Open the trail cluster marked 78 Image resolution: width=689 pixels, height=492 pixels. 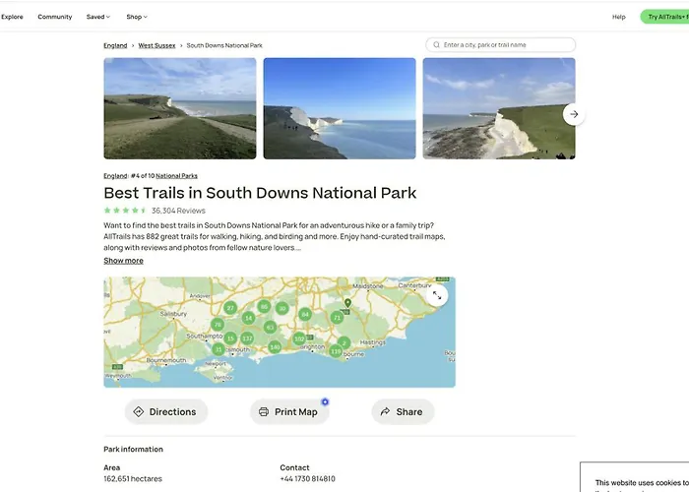tap(218, 325)
